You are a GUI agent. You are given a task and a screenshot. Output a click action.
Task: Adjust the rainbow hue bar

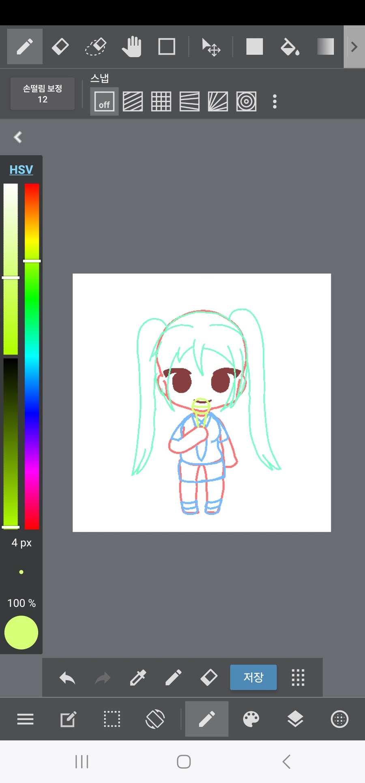pos(32,356)
